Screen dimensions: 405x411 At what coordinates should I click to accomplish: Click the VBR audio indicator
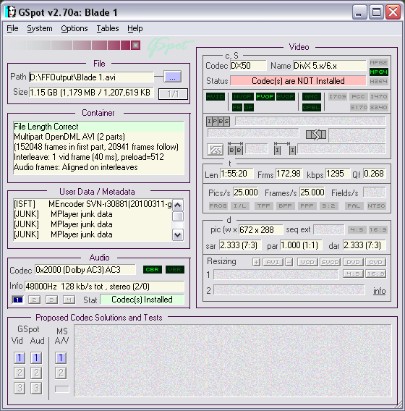[175, 269]
